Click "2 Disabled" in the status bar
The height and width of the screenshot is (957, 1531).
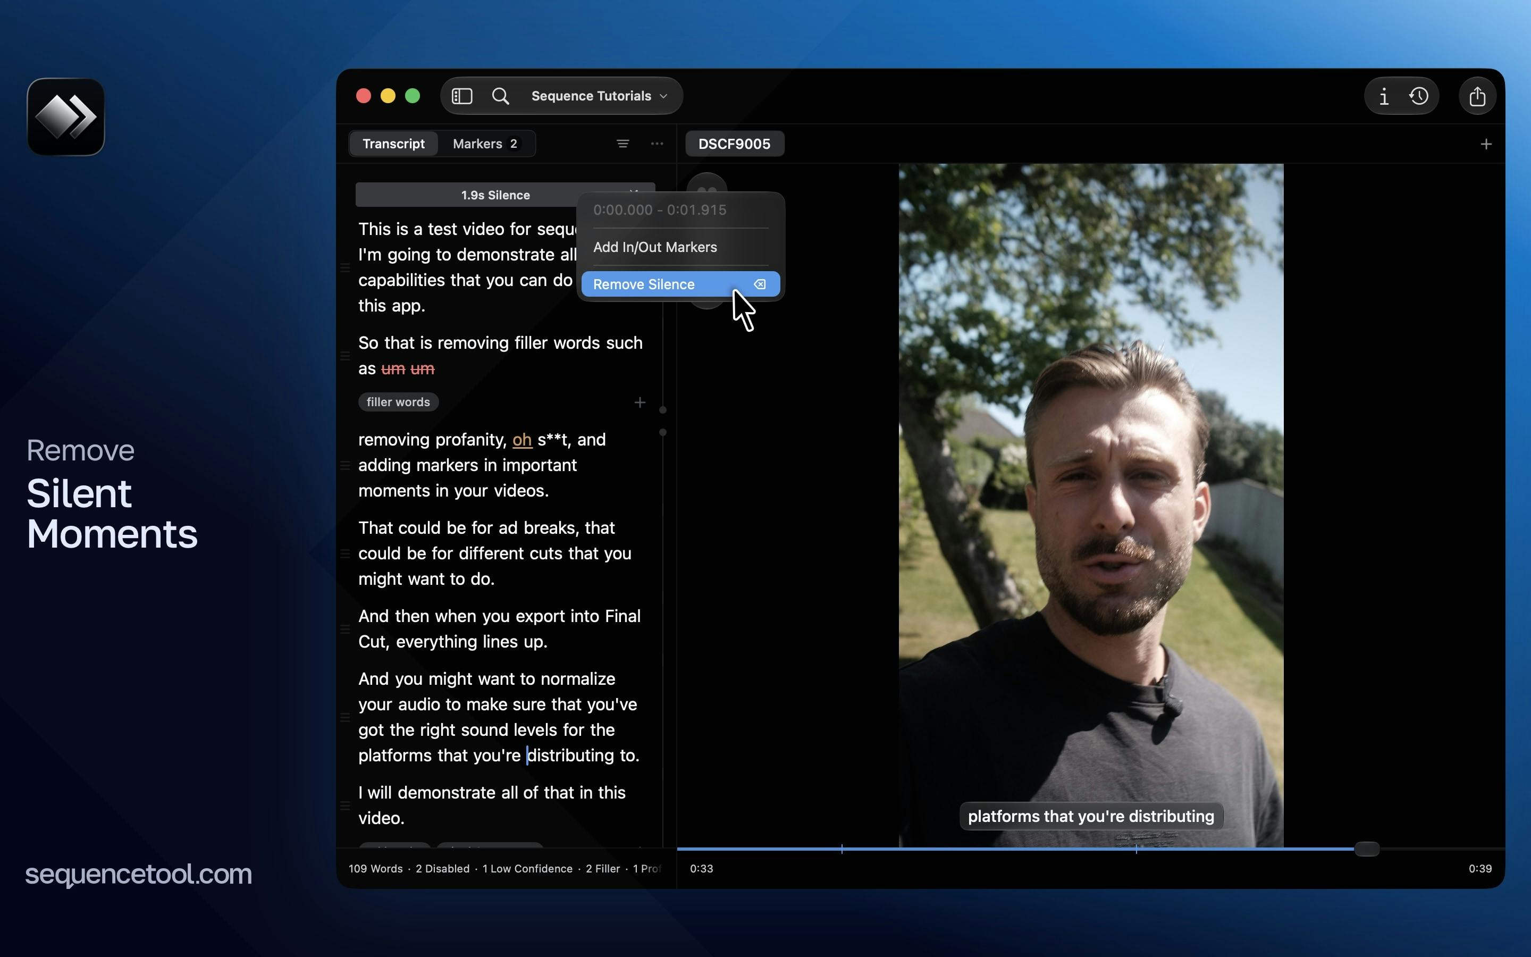point(442,868)
